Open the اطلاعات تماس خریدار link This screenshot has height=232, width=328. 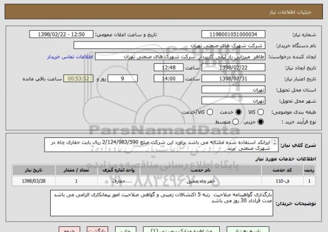click(70, 57)
